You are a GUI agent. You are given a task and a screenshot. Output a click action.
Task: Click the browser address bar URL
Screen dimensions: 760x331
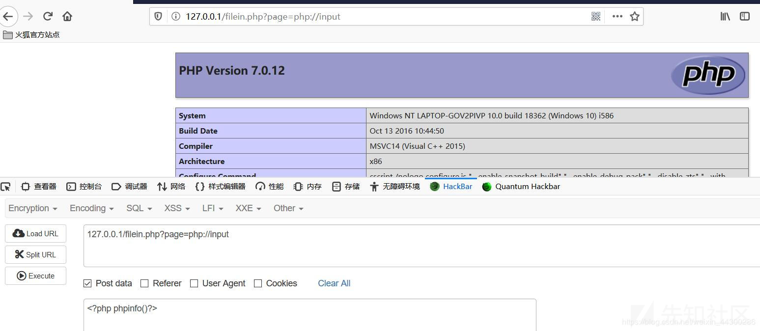click(263, 16)
